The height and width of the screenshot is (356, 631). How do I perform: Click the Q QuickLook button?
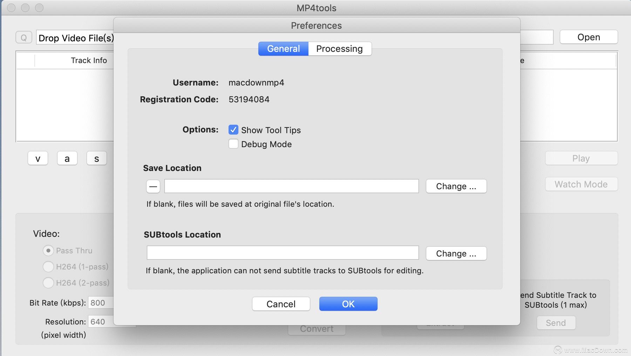coord(24,37)
